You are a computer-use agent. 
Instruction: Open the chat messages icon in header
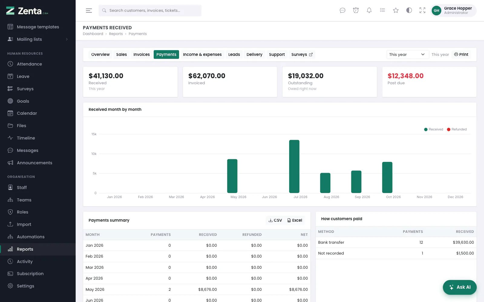pos(342,11)
